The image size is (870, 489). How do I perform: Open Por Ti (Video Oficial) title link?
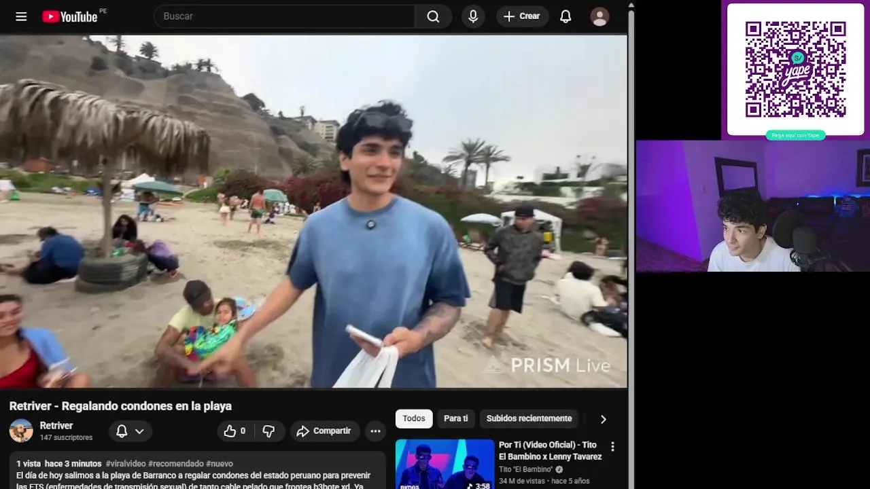(x=551, y=451)
